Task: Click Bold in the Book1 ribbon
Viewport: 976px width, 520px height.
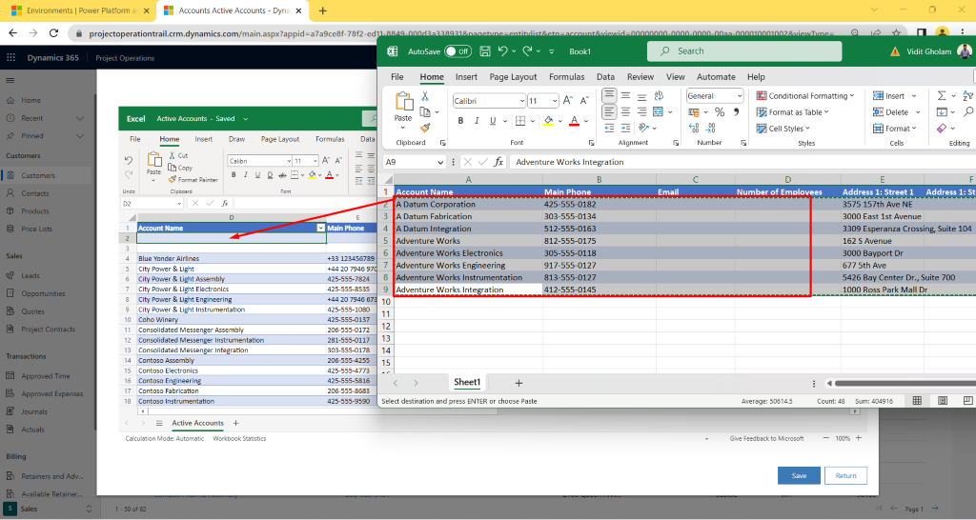Action: tap(460, 121)
